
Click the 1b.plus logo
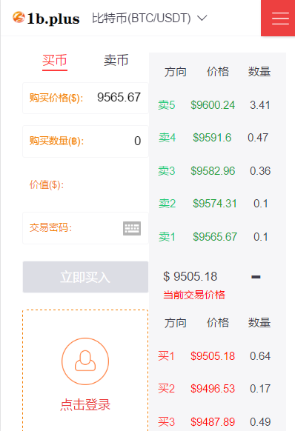click(x=46, y=18)
